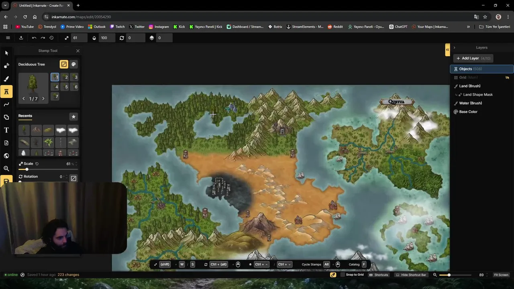Select tree variant 5
Image resolution: width=514 pixels, height=289 pixels.
point(65,87)
